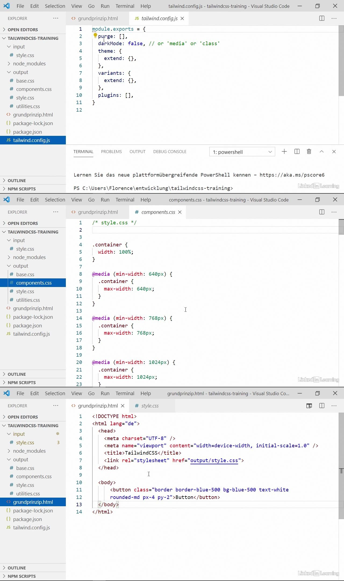Split the terminal using the split icon
Image resolution: width=344 pixels, height=581 pixels.
coord(297,152)
